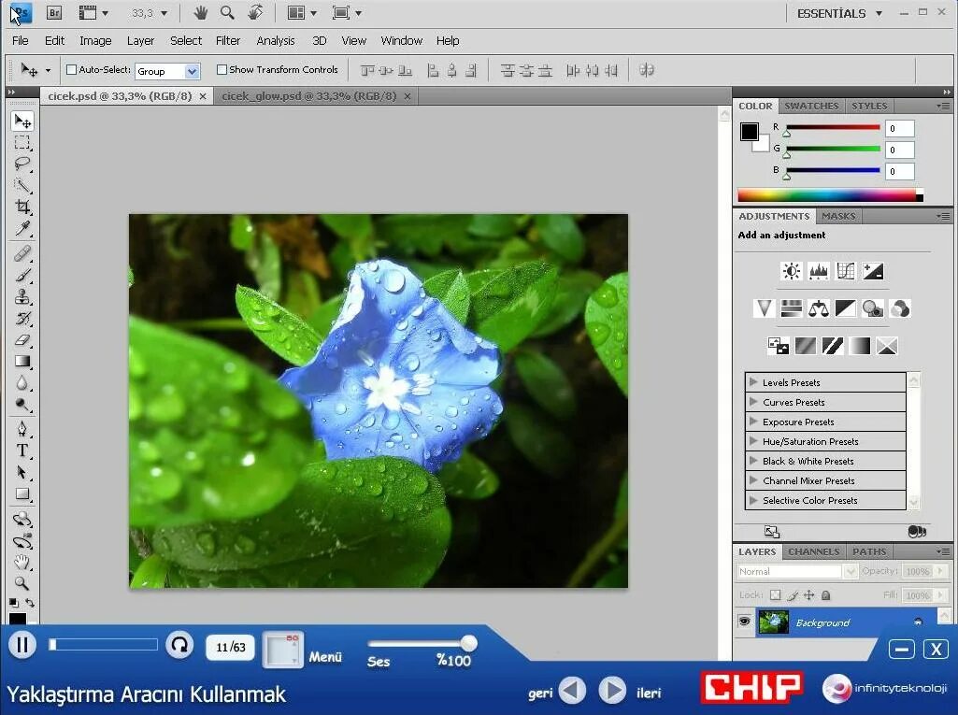Expand Hue/Saturation Presets list
The height and width of the screenshot is (715, 958).
[753, 440]
